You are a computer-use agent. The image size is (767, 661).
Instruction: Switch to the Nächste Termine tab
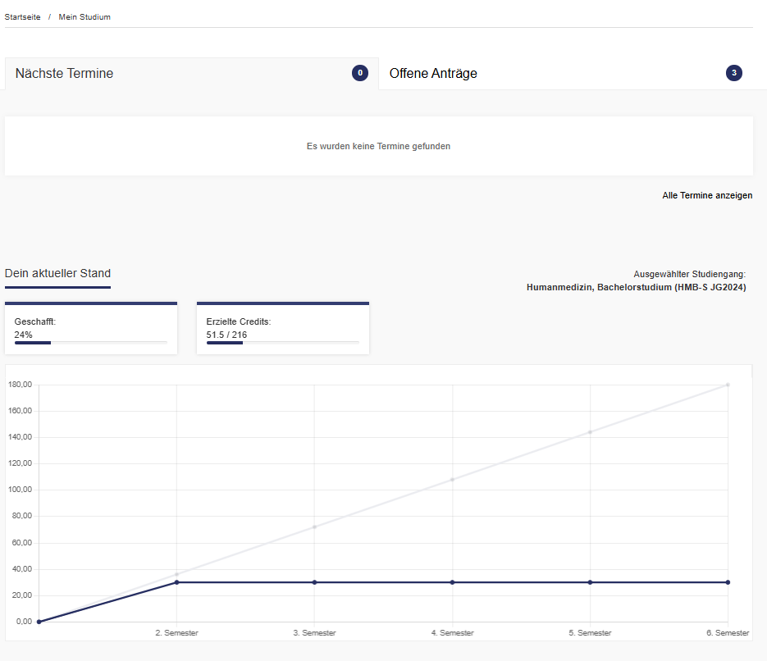[x=192, y=73]
